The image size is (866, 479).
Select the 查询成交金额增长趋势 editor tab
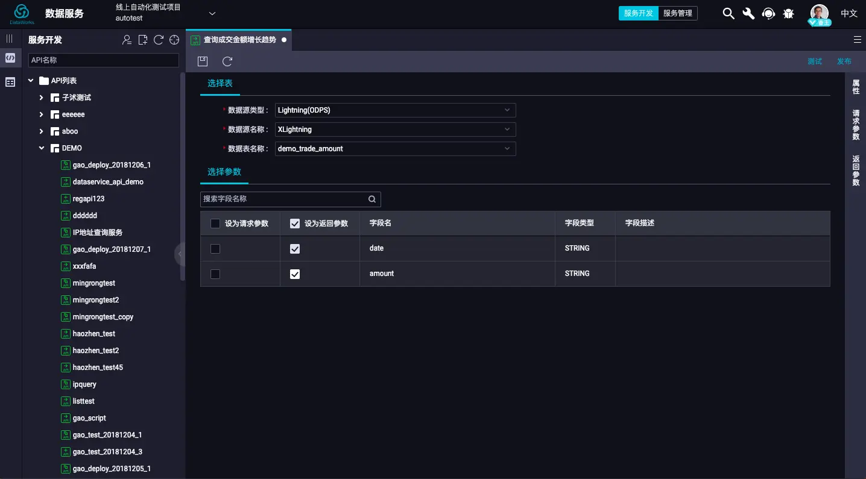click(239, 40)
